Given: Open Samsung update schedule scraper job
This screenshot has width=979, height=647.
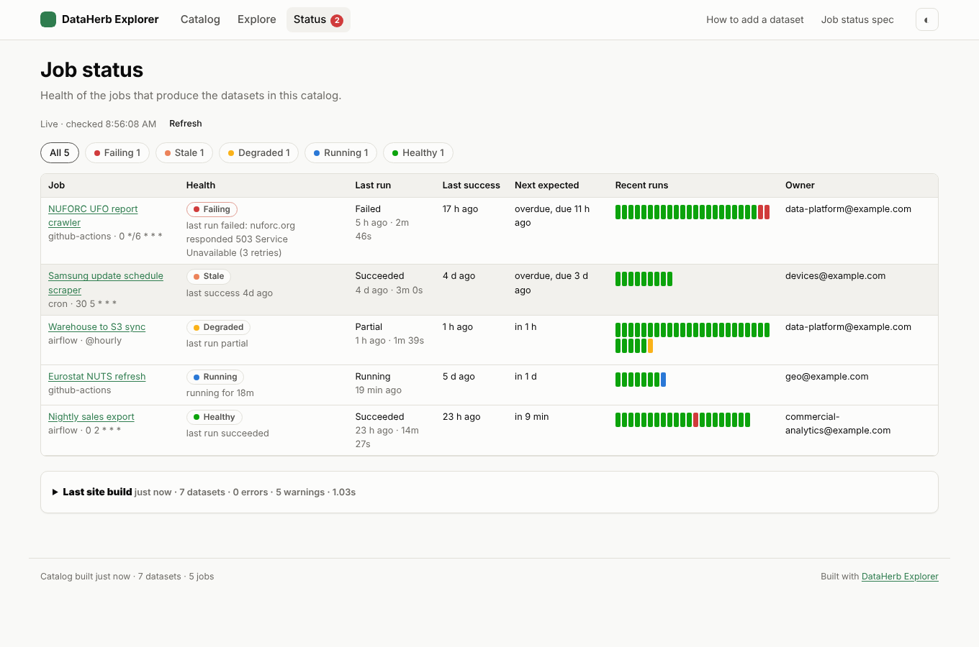Looking at the screenshot, I should (x=106, y=283).
